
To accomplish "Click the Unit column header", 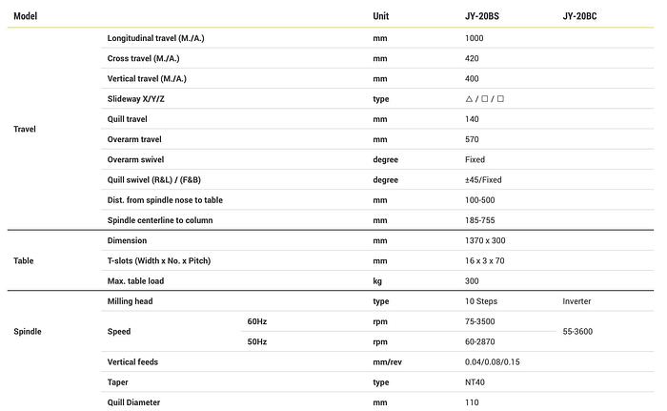I will (381, 16).
